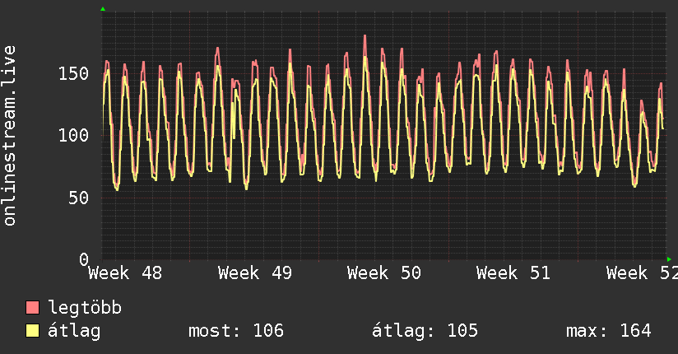This screenshot has height=354, width=678.
Task: Select the legtöbb legend label
Action: pyautogui.click(x=85, y=308)
